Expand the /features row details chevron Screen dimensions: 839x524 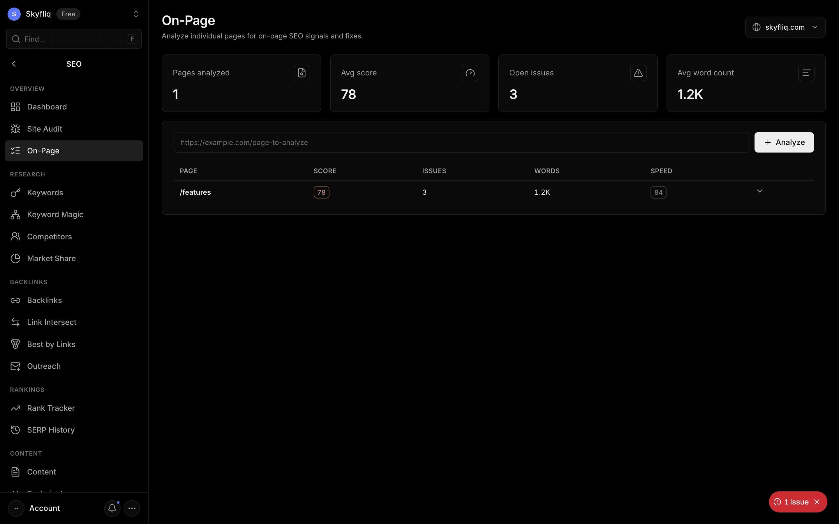point(759,191)
